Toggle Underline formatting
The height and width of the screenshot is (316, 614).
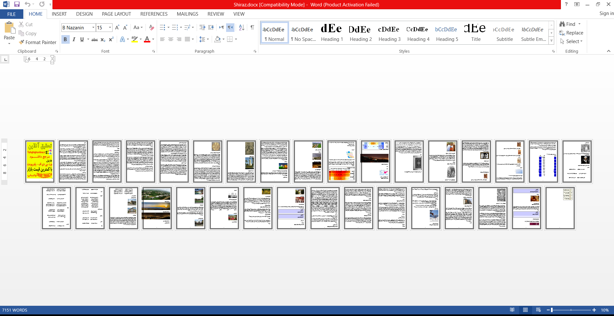tap(82, 39)
